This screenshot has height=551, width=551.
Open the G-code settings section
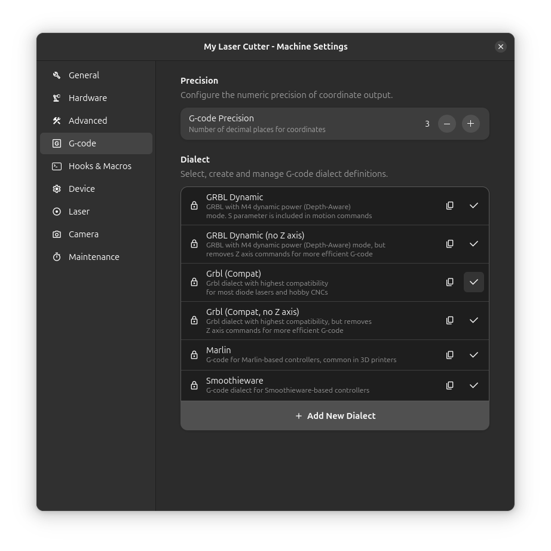click(82, 143)
